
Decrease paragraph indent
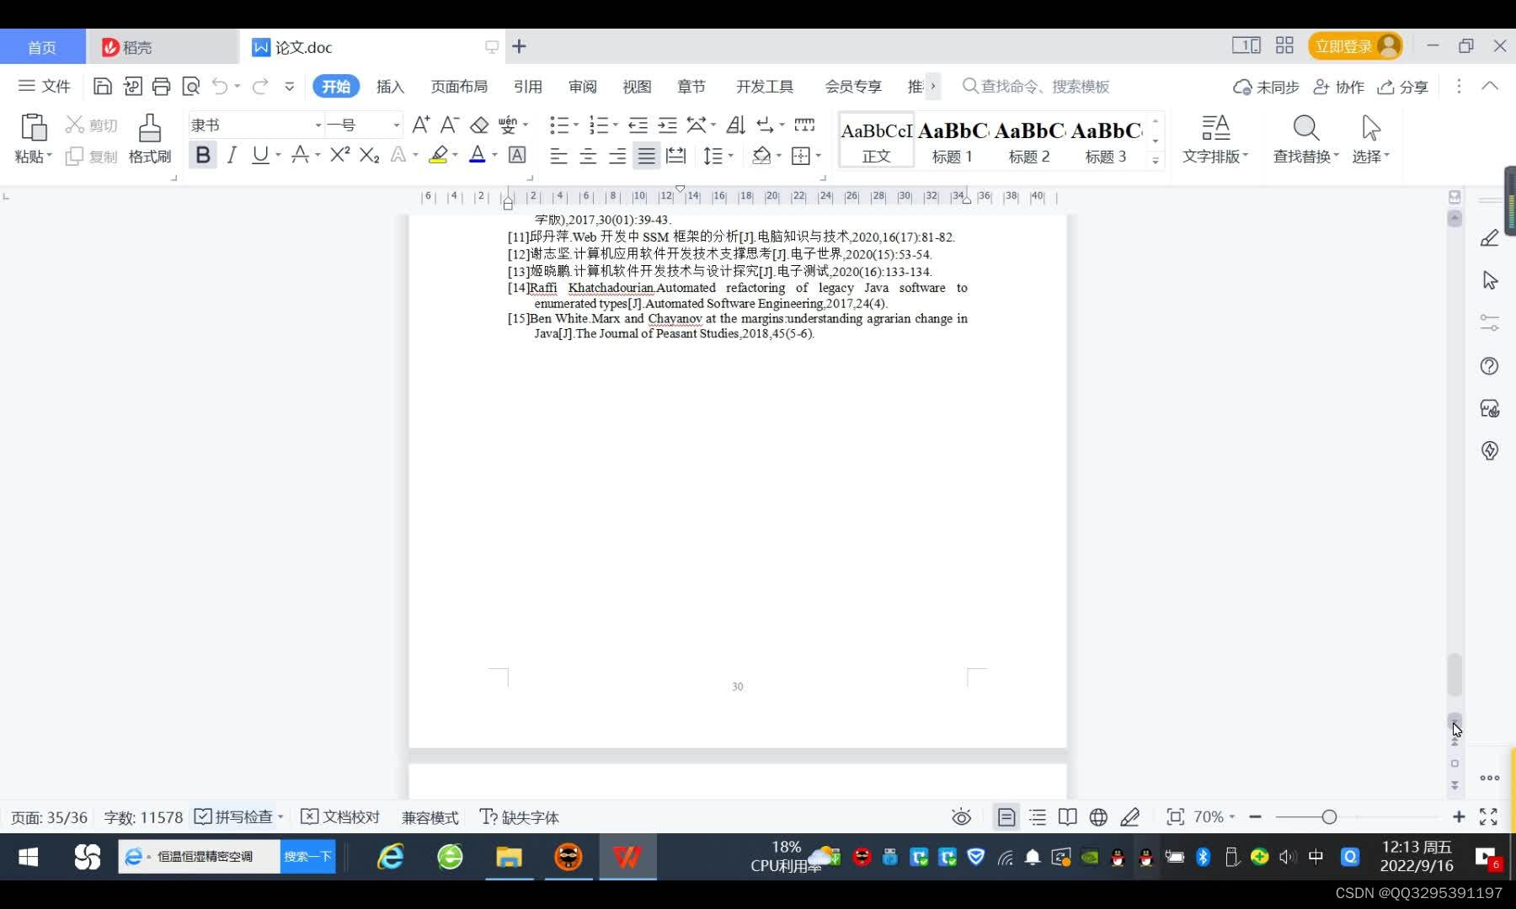pos(638,125)
